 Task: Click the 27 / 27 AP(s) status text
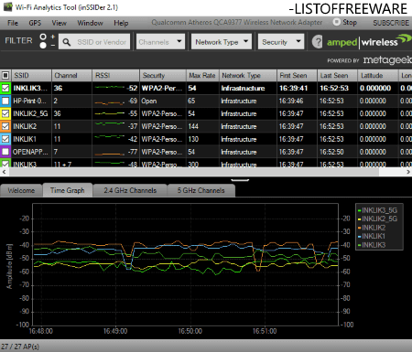[20, 347]
